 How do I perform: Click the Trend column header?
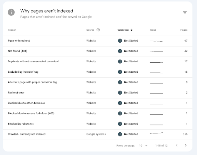(153, 30)
